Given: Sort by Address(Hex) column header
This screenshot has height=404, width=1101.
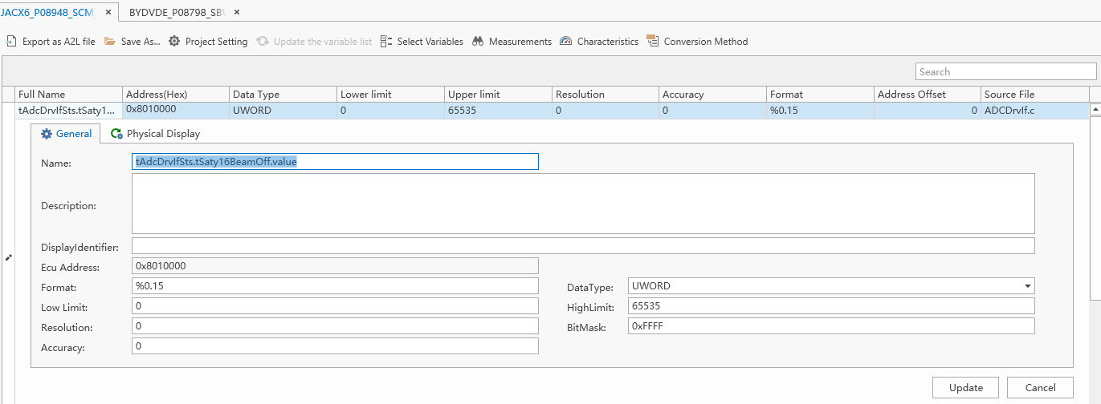Looking at the screenshot, I should (x=176, y=94).
